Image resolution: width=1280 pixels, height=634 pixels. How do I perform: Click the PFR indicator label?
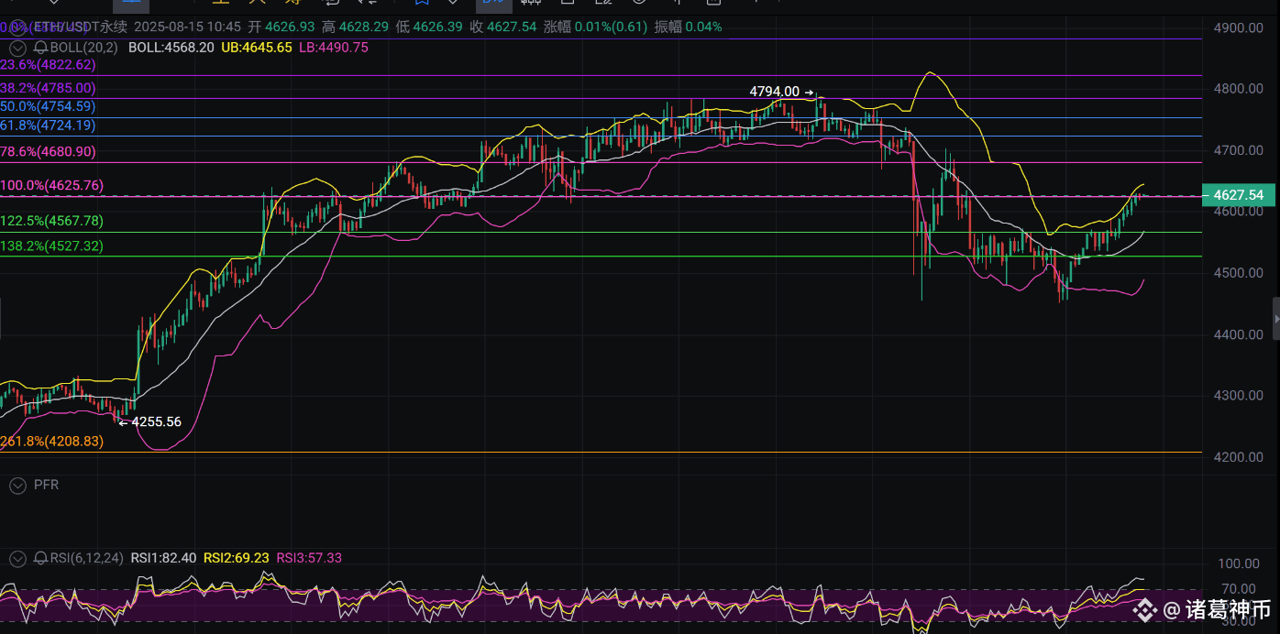[46, 485]
